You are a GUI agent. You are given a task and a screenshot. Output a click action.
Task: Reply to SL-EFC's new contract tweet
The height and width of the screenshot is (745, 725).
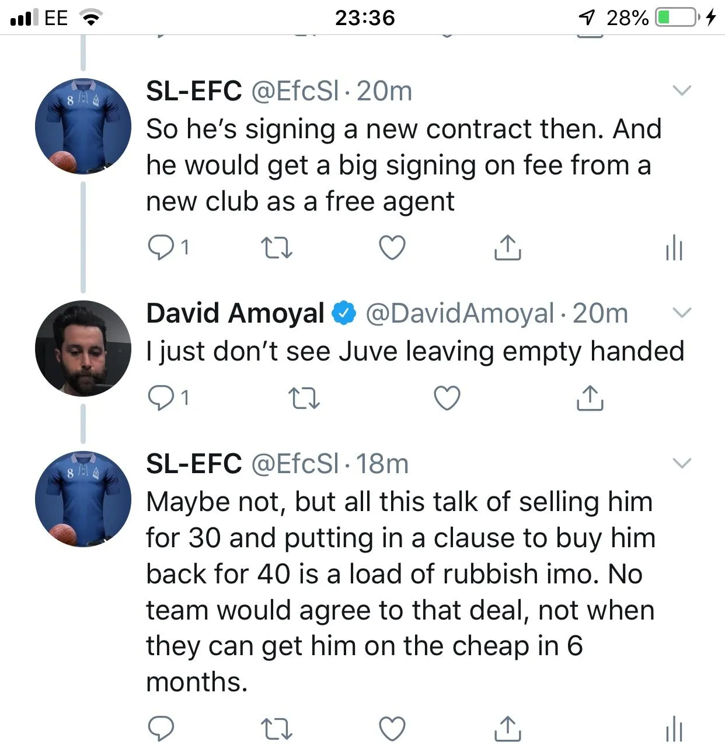(x=161, y=248)
